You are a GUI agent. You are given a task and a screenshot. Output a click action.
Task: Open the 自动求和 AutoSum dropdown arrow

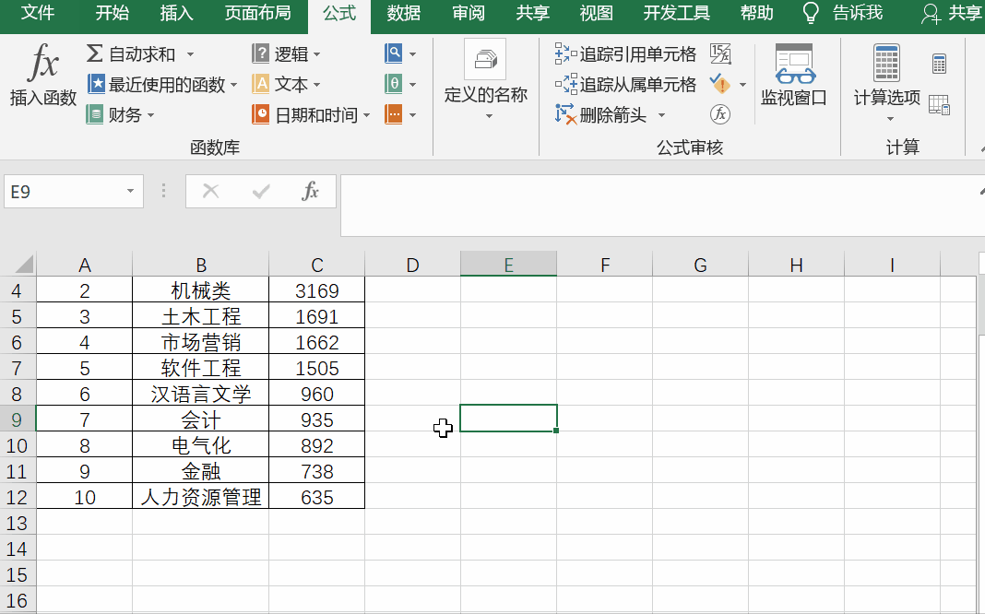coord(190,54)
